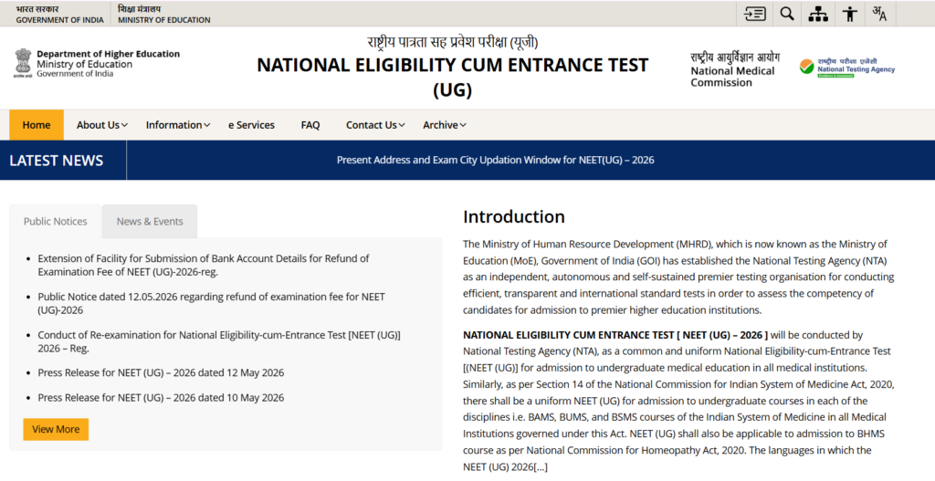Switch language with the अ/A icon
935x481 pixels.
coord(879,13)
